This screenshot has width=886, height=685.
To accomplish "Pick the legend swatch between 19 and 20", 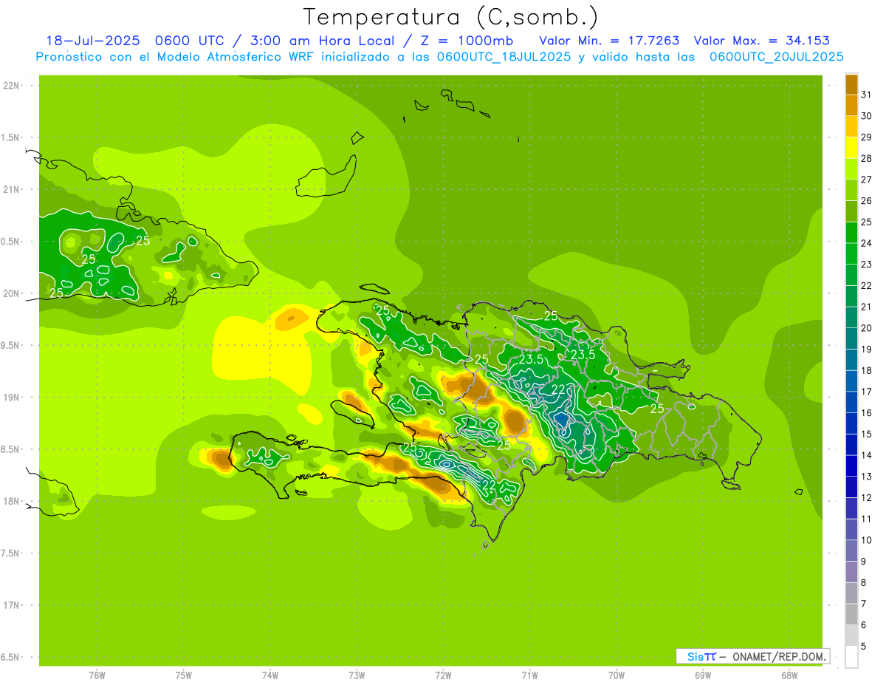I will [x=851, y=338].
